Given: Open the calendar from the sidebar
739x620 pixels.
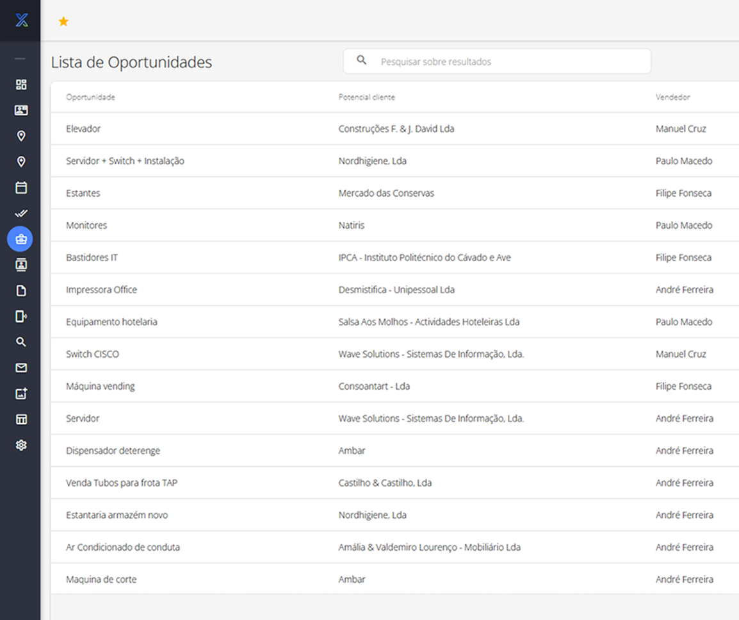Looking at the screenshot, I should tap(21, 188).
